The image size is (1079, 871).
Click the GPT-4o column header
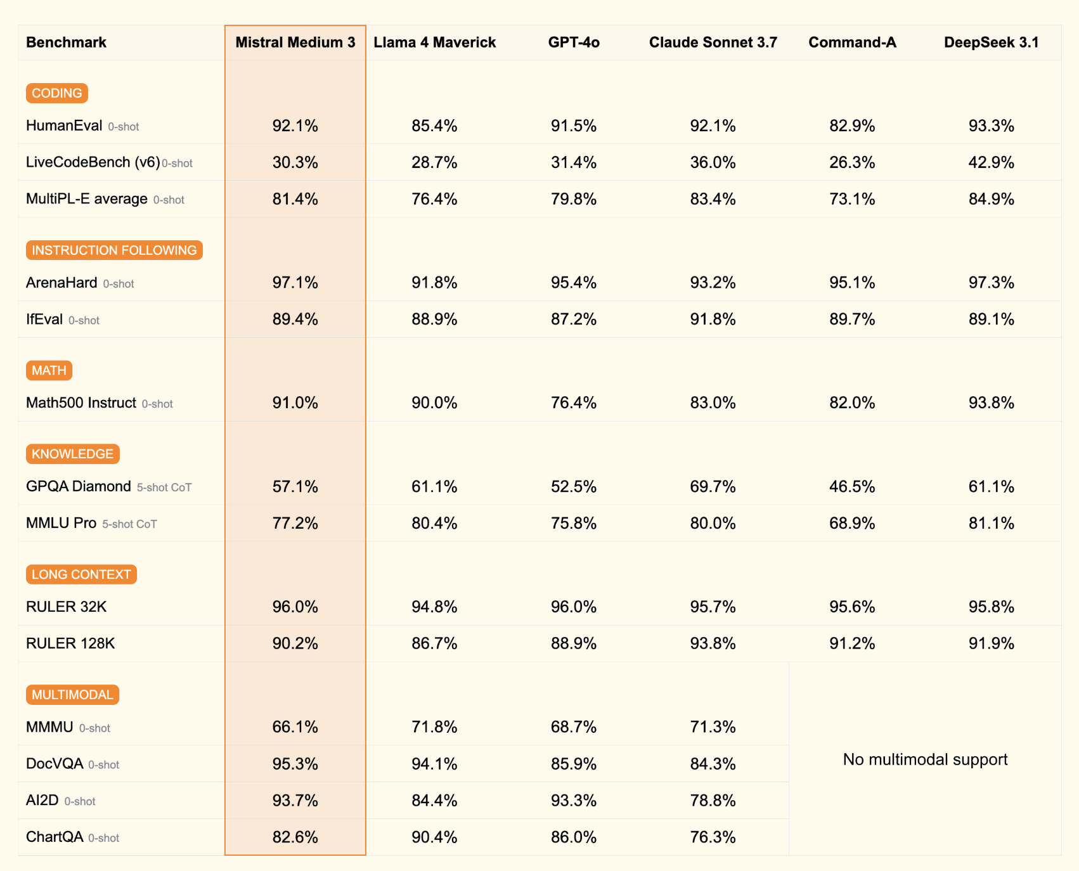pyautogui.click(x=574, y=42)
